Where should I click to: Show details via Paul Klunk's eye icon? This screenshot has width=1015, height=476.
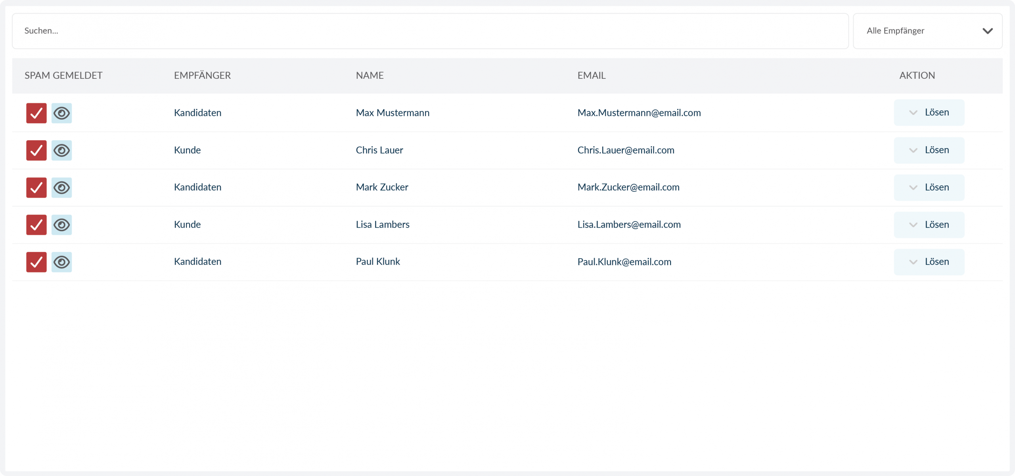(x=61, y=262)
